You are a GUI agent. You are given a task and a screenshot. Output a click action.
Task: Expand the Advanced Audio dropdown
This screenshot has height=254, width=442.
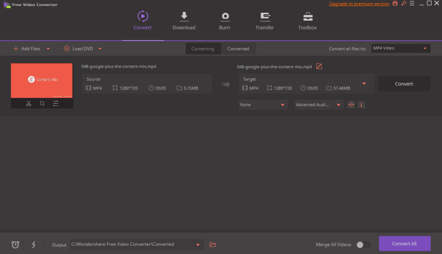point(319,105)
